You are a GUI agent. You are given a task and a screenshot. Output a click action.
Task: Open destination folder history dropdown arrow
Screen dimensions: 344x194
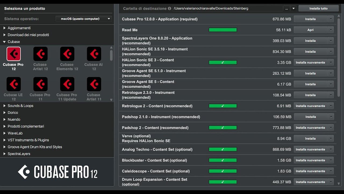293,9
